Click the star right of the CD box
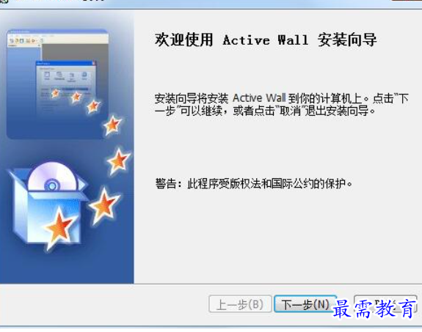 pos(104,206)
